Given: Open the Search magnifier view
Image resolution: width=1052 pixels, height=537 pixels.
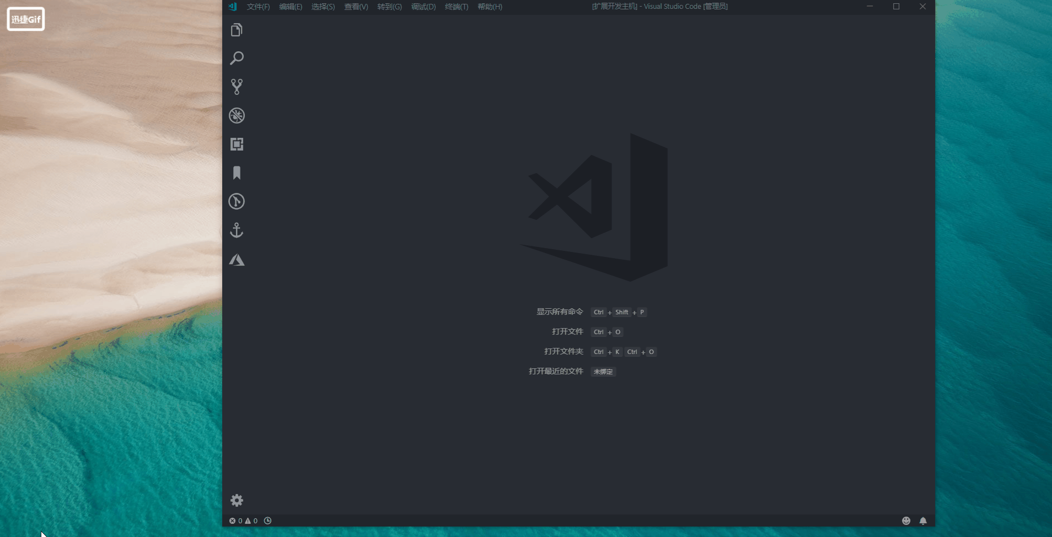Looking at the screenshot, I should tap(237, 58).
